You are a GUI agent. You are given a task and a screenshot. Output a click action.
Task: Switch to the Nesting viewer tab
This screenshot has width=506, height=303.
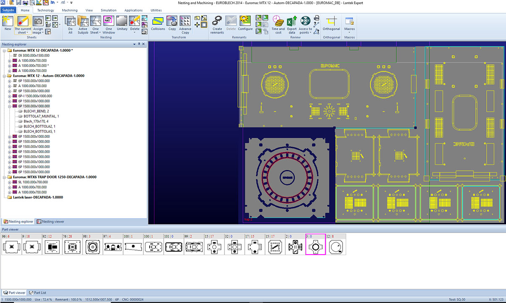coord(50,221)
